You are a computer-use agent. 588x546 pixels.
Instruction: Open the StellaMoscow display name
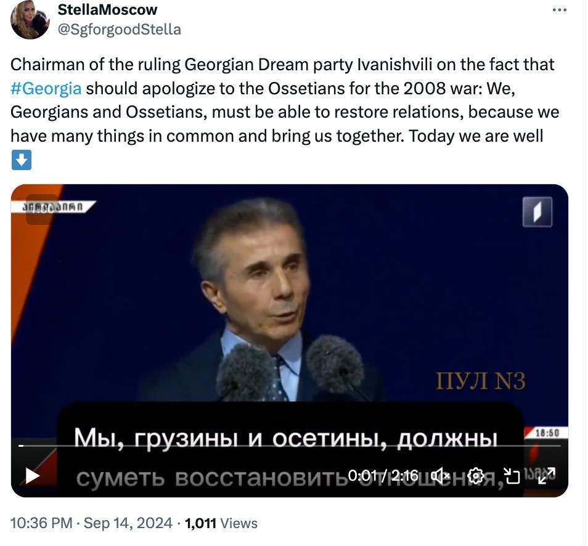pyautogui.click(x=107, y=10)
